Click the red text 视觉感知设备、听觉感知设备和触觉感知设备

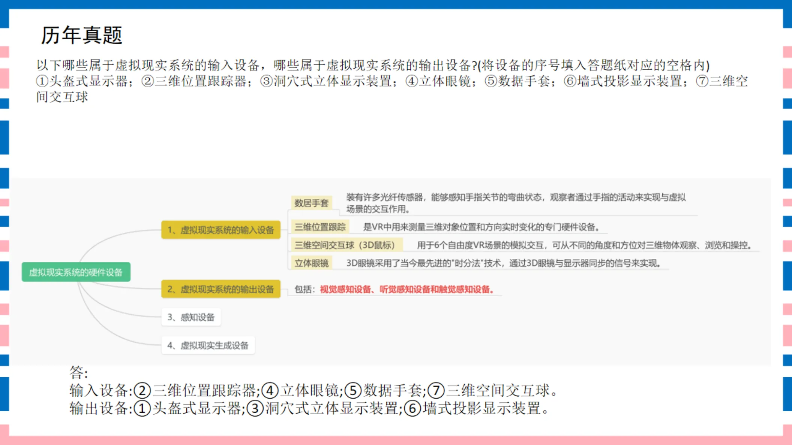[407, 289]
